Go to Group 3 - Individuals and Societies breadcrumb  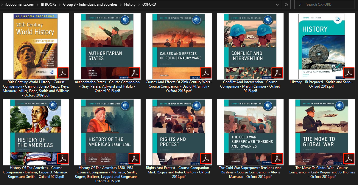click(x=90, y=4)
